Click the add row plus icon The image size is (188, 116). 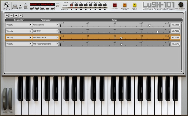[x=7, y=16]
